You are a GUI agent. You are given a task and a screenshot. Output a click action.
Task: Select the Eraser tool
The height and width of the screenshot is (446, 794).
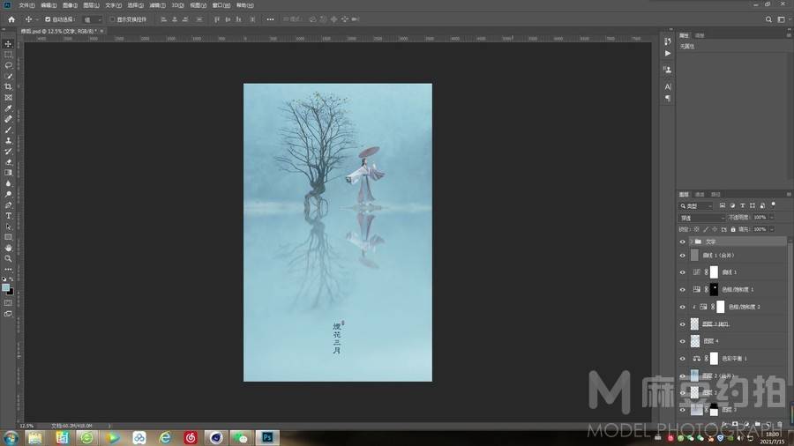(x=8, y=162)
